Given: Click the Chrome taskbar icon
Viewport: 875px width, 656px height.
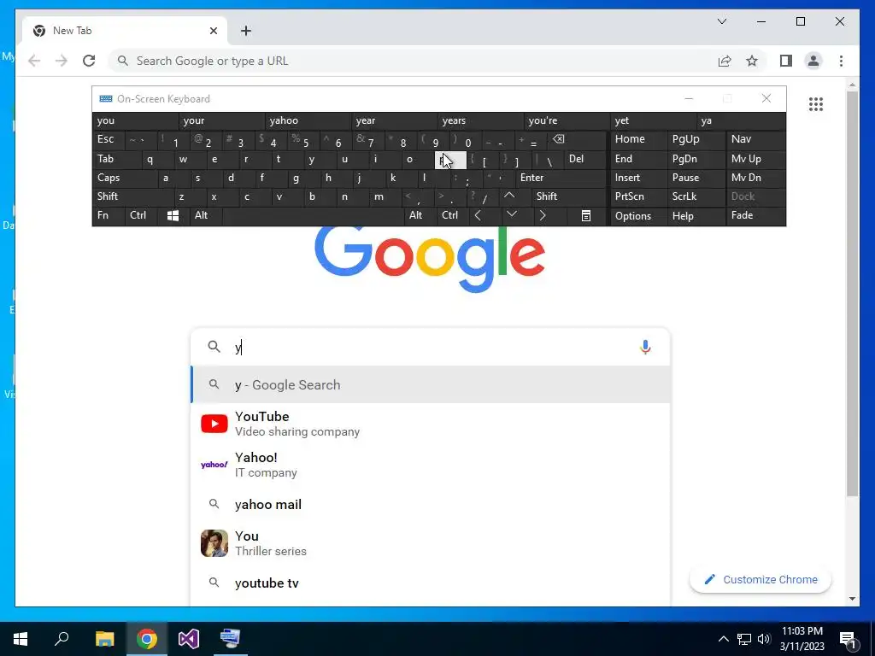Looking at the screenshot, I should click(x=147, y=639).
